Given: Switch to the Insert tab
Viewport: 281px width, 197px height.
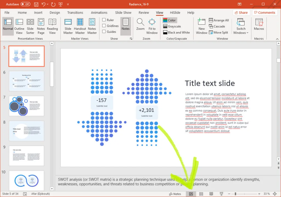Looking at the screenshot, I should tap(38, 13).
